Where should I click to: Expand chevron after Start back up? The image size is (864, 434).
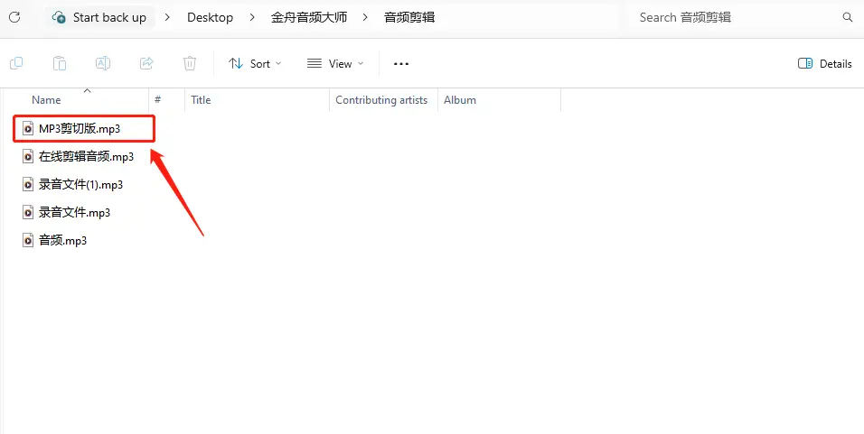coord(167,18)
